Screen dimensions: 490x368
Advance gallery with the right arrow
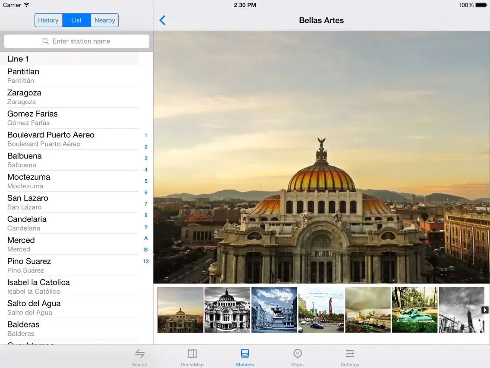tap(485, 310)
